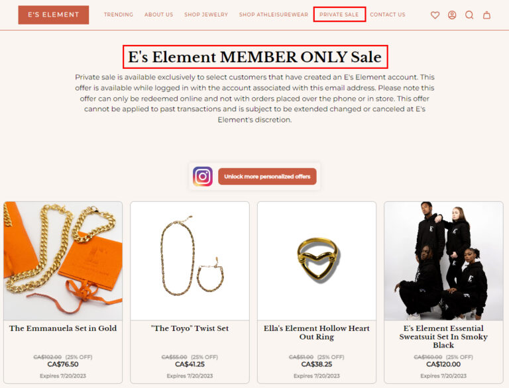Go to the Private Sale page
Viewport: 509px width, 388px height.
[339, 15]
